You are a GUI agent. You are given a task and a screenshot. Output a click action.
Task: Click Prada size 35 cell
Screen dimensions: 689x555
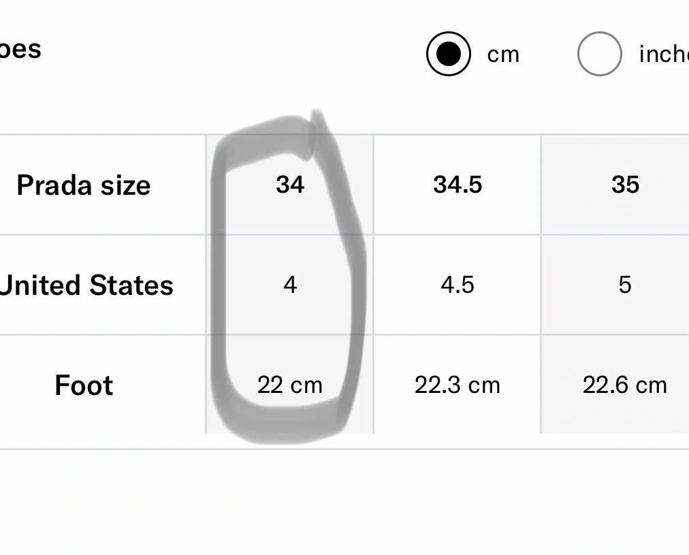[x=615, y=185]
